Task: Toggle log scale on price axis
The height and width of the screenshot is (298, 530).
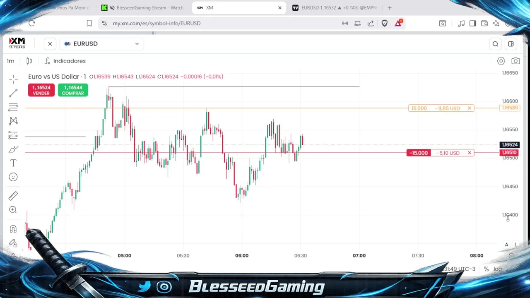Action: coord(498,269)
